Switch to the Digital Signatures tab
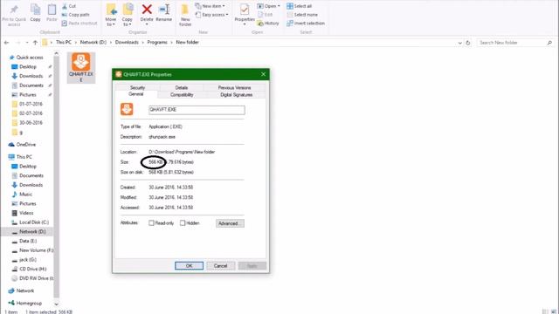 (237, 95)
